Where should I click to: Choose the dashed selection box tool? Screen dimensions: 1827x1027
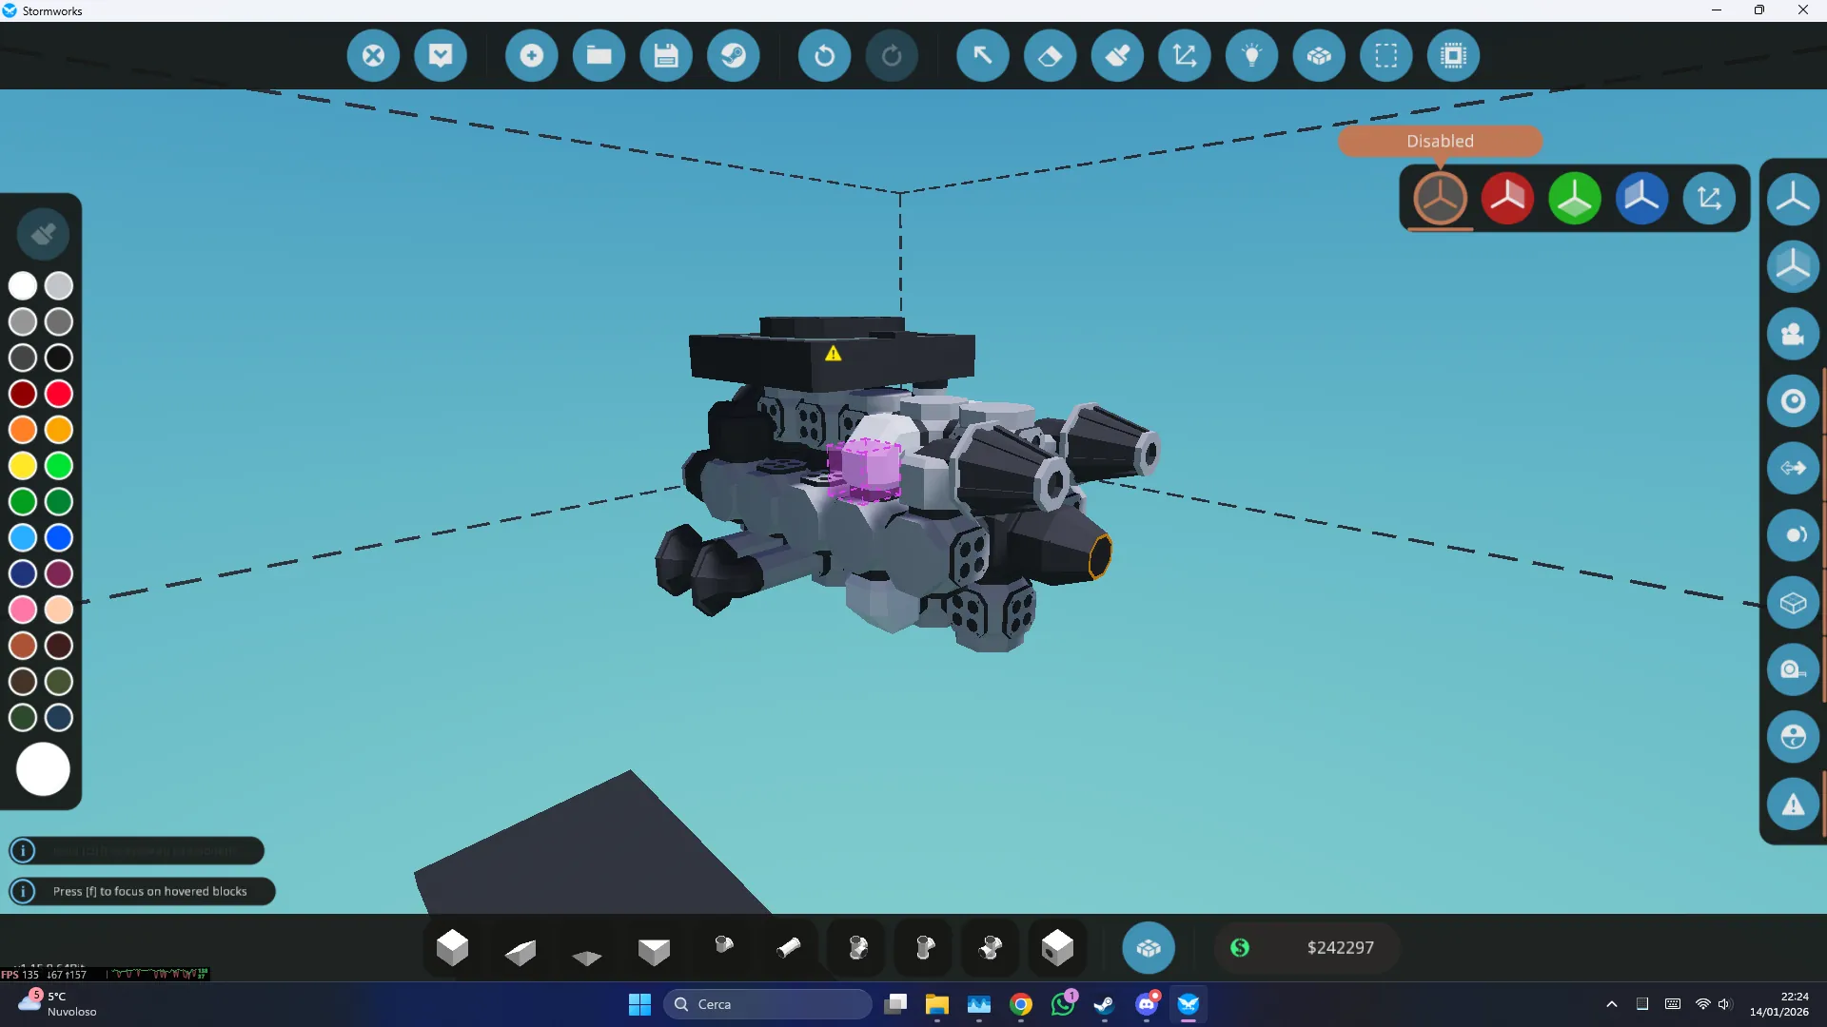[x=1385, y=55]
